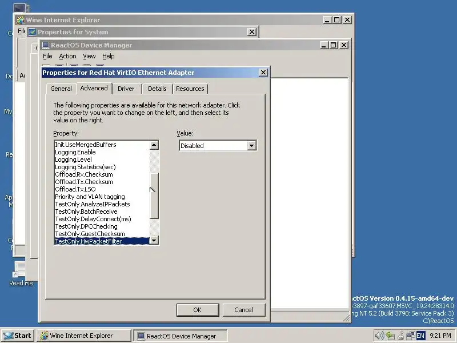
Task: Select Offload.Tx.Checksum property
Action: (x=102, y=182)
